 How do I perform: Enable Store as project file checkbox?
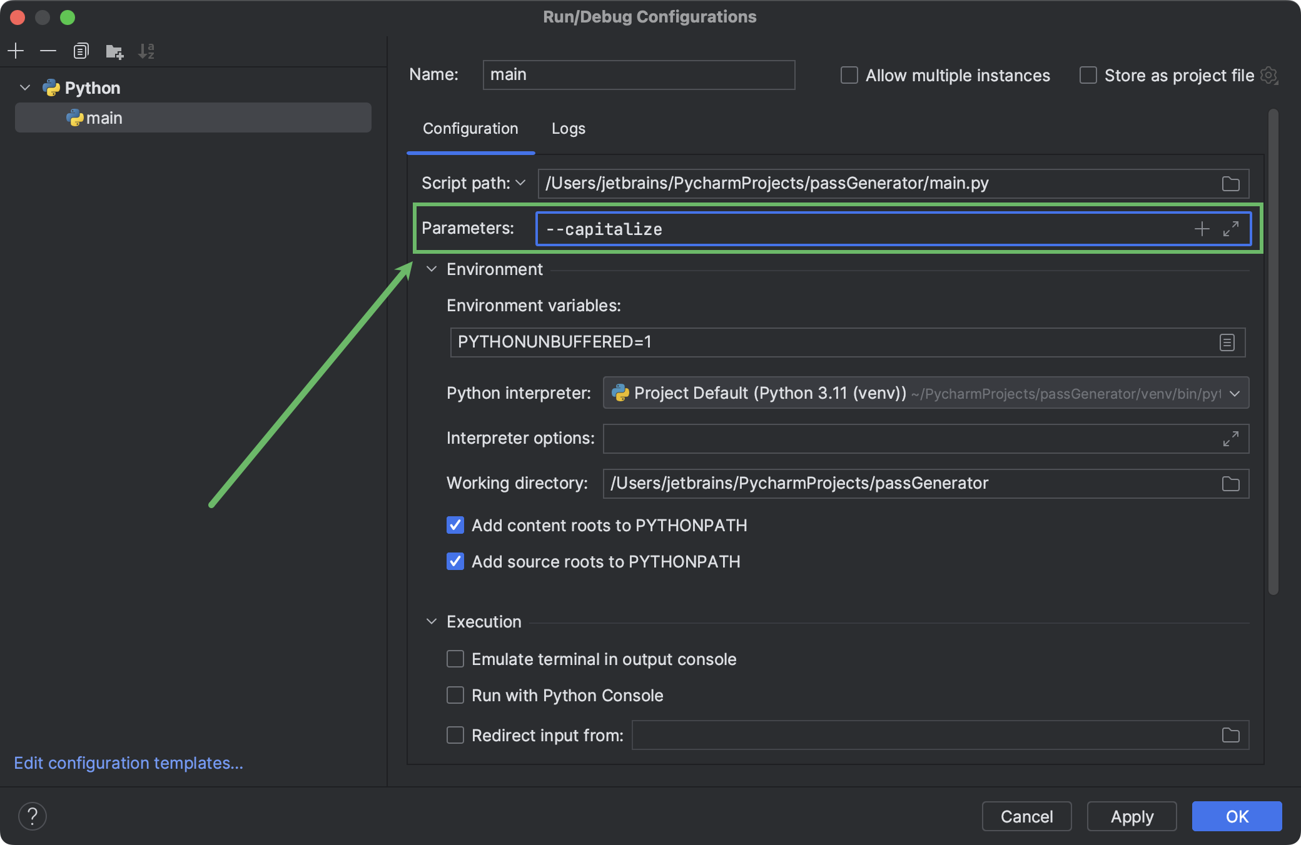[x=1088, y=75]
